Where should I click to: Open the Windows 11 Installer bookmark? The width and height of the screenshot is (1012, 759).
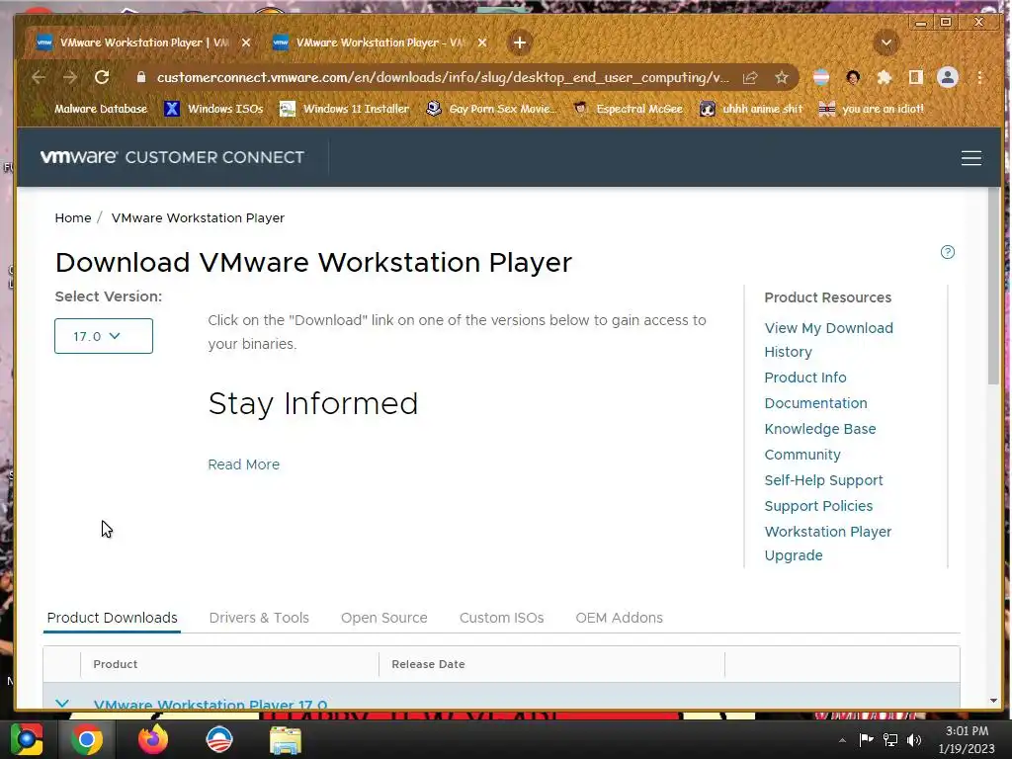click(344, 109)
